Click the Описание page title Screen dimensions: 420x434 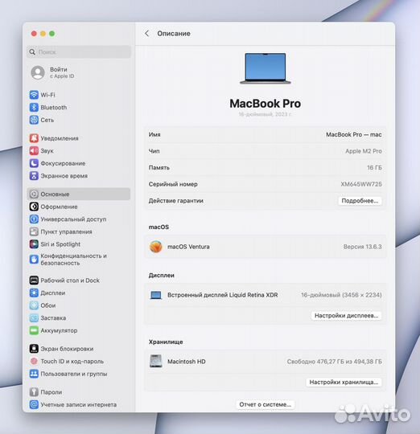(x=174, y=34)
